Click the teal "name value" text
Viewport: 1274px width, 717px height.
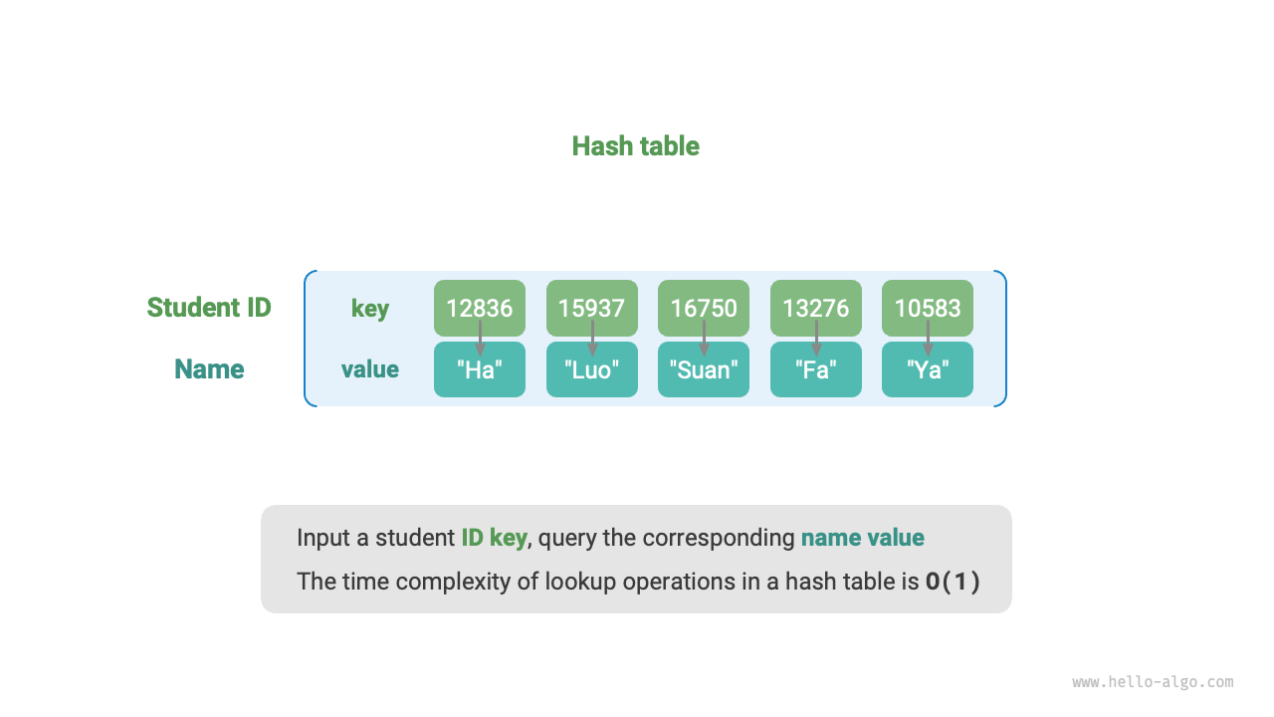tap(862, 538)
